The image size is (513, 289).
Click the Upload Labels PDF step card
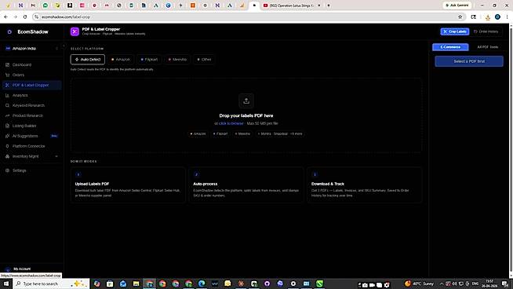click(x=128, y=185)
